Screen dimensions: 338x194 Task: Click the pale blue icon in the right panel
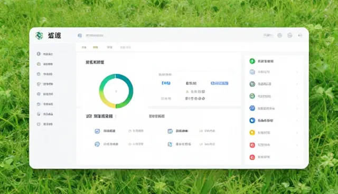252,72
